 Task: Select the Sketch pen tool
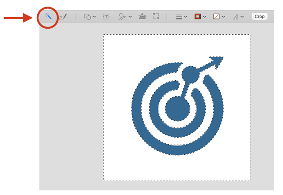(x=63, y=17)
